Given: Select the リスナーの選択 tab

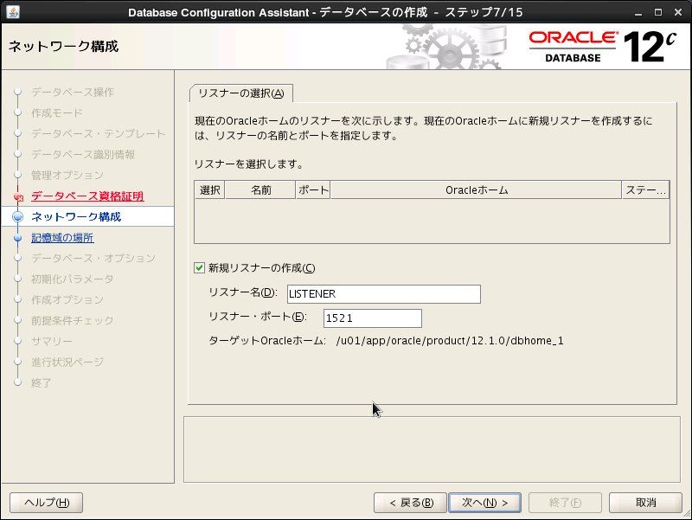Looking at the screenshot, I should point(241,93).
